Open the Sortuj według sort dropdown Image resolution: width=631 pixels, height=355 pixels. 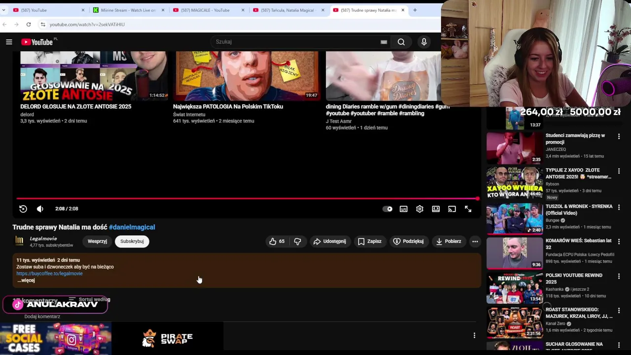pos(89,299)
